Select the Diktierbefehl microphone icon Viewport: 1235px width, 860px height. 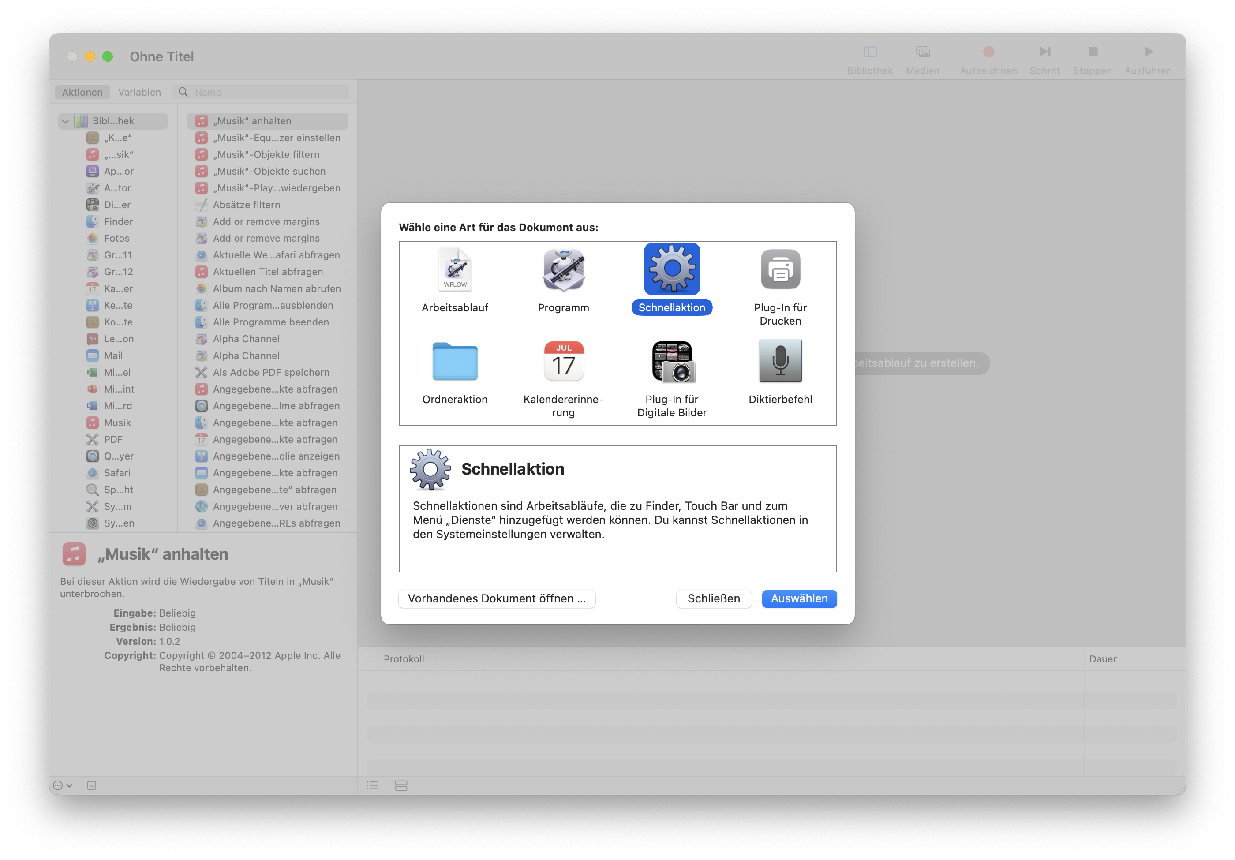click(780, 362)
